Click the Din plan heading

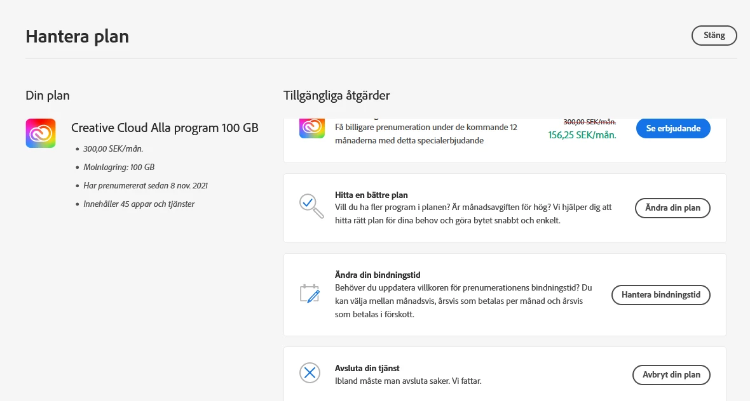click(48, 95)
